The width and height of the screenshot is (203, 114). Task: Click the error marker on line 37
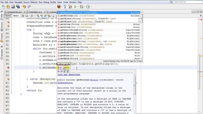coord(8,67)
